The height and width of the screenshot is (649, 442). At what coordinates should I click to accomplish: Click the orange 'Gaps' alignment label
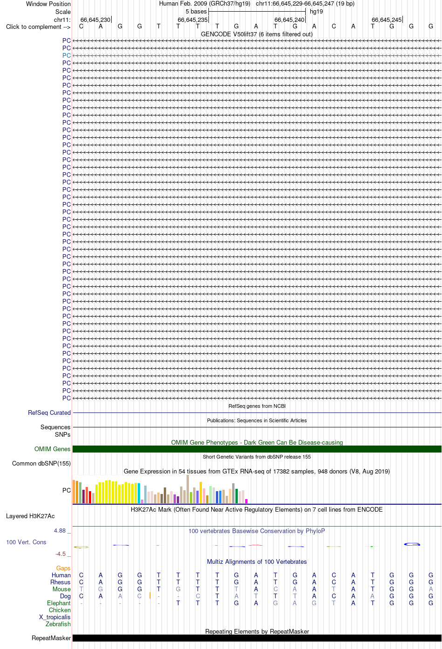[x=63, y=568]
